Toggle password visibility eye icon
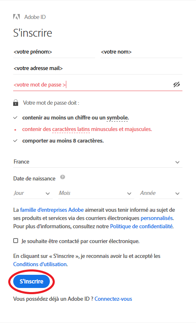This screenshot has width=196, height=323. coord(176,84)
